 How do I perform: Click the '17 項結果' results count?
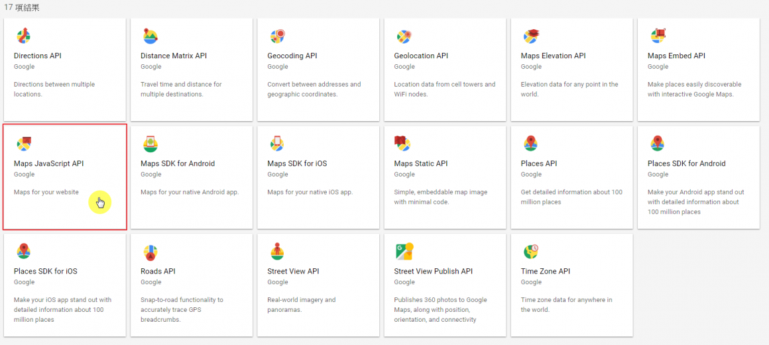tap(22, 7)
